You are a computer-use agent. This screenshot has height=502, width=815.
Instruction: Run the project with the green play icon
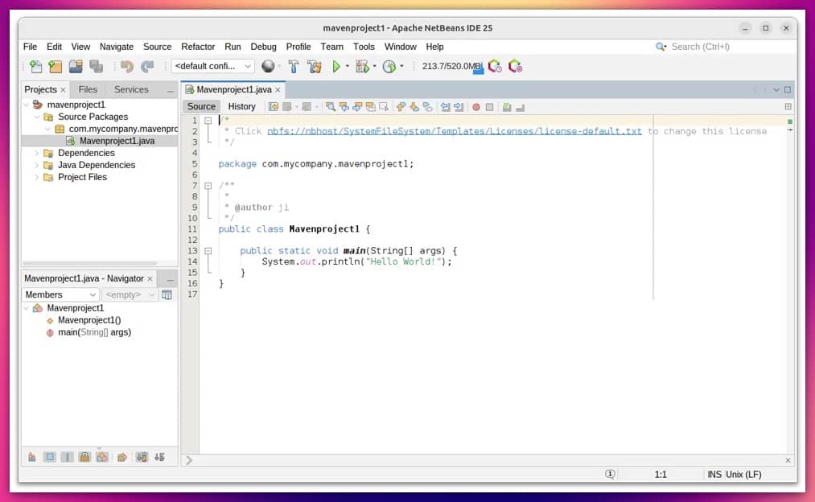coord(337,67)
